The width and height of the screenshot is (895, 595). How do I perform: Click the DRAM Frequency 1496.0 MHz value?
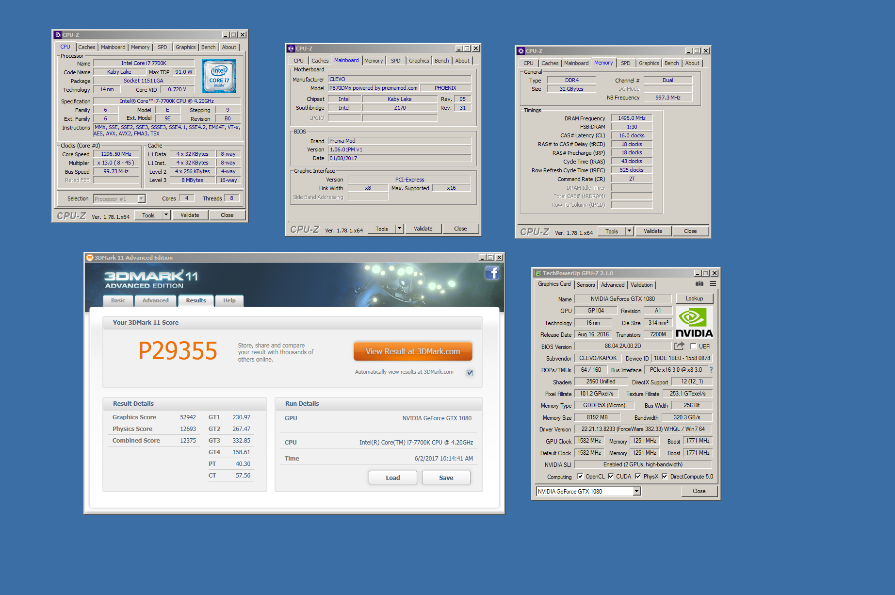[632, 118]
